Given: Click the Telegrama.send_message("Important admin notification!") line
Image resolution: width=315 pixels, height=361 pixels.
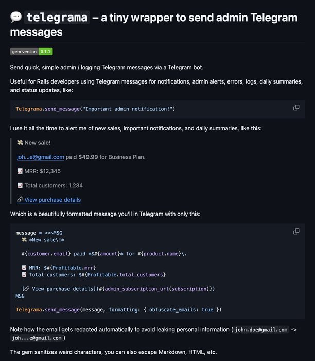Looking at the screenshot, I should (x=95, y=109).
